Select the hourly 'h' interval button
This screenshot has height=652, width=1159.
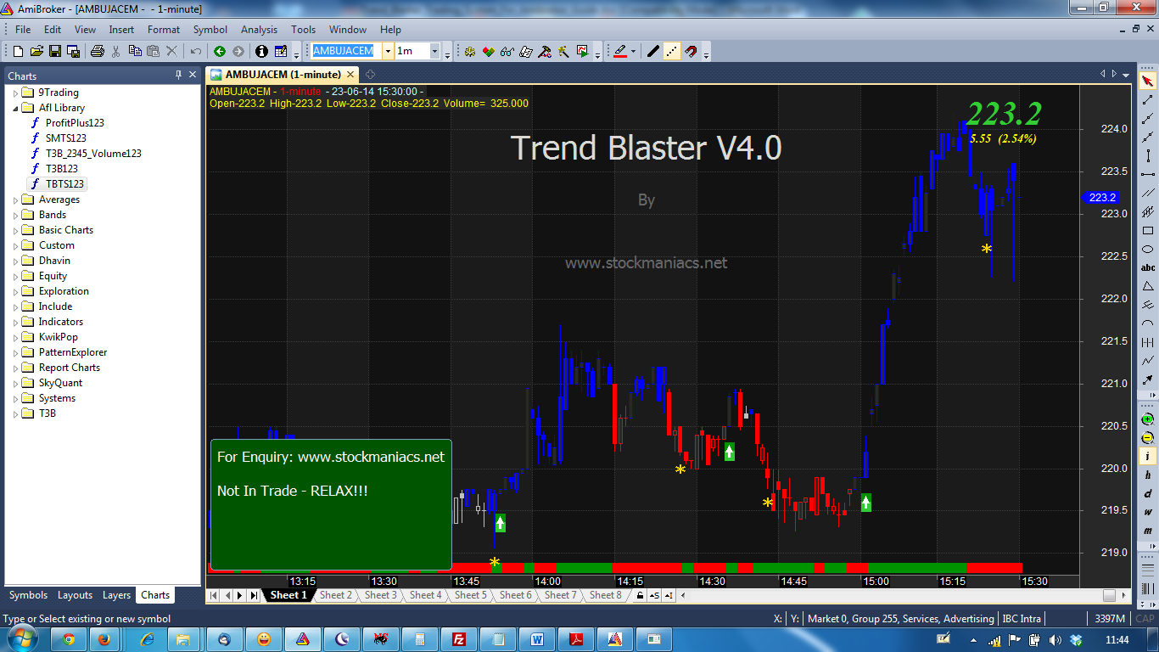[1148, 475]
